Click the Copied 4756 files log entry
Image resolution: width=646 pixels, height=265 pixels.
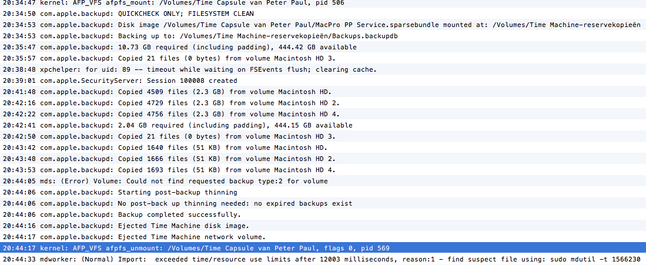point(323,114)
